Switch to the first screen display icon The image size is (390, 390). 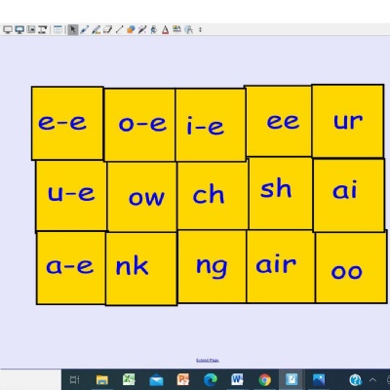tap(8, 29)
